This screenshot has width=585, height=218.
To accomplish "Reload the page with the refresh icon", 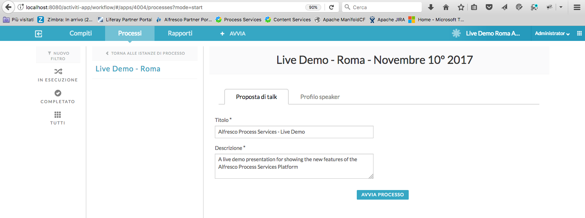I will 331,7.
